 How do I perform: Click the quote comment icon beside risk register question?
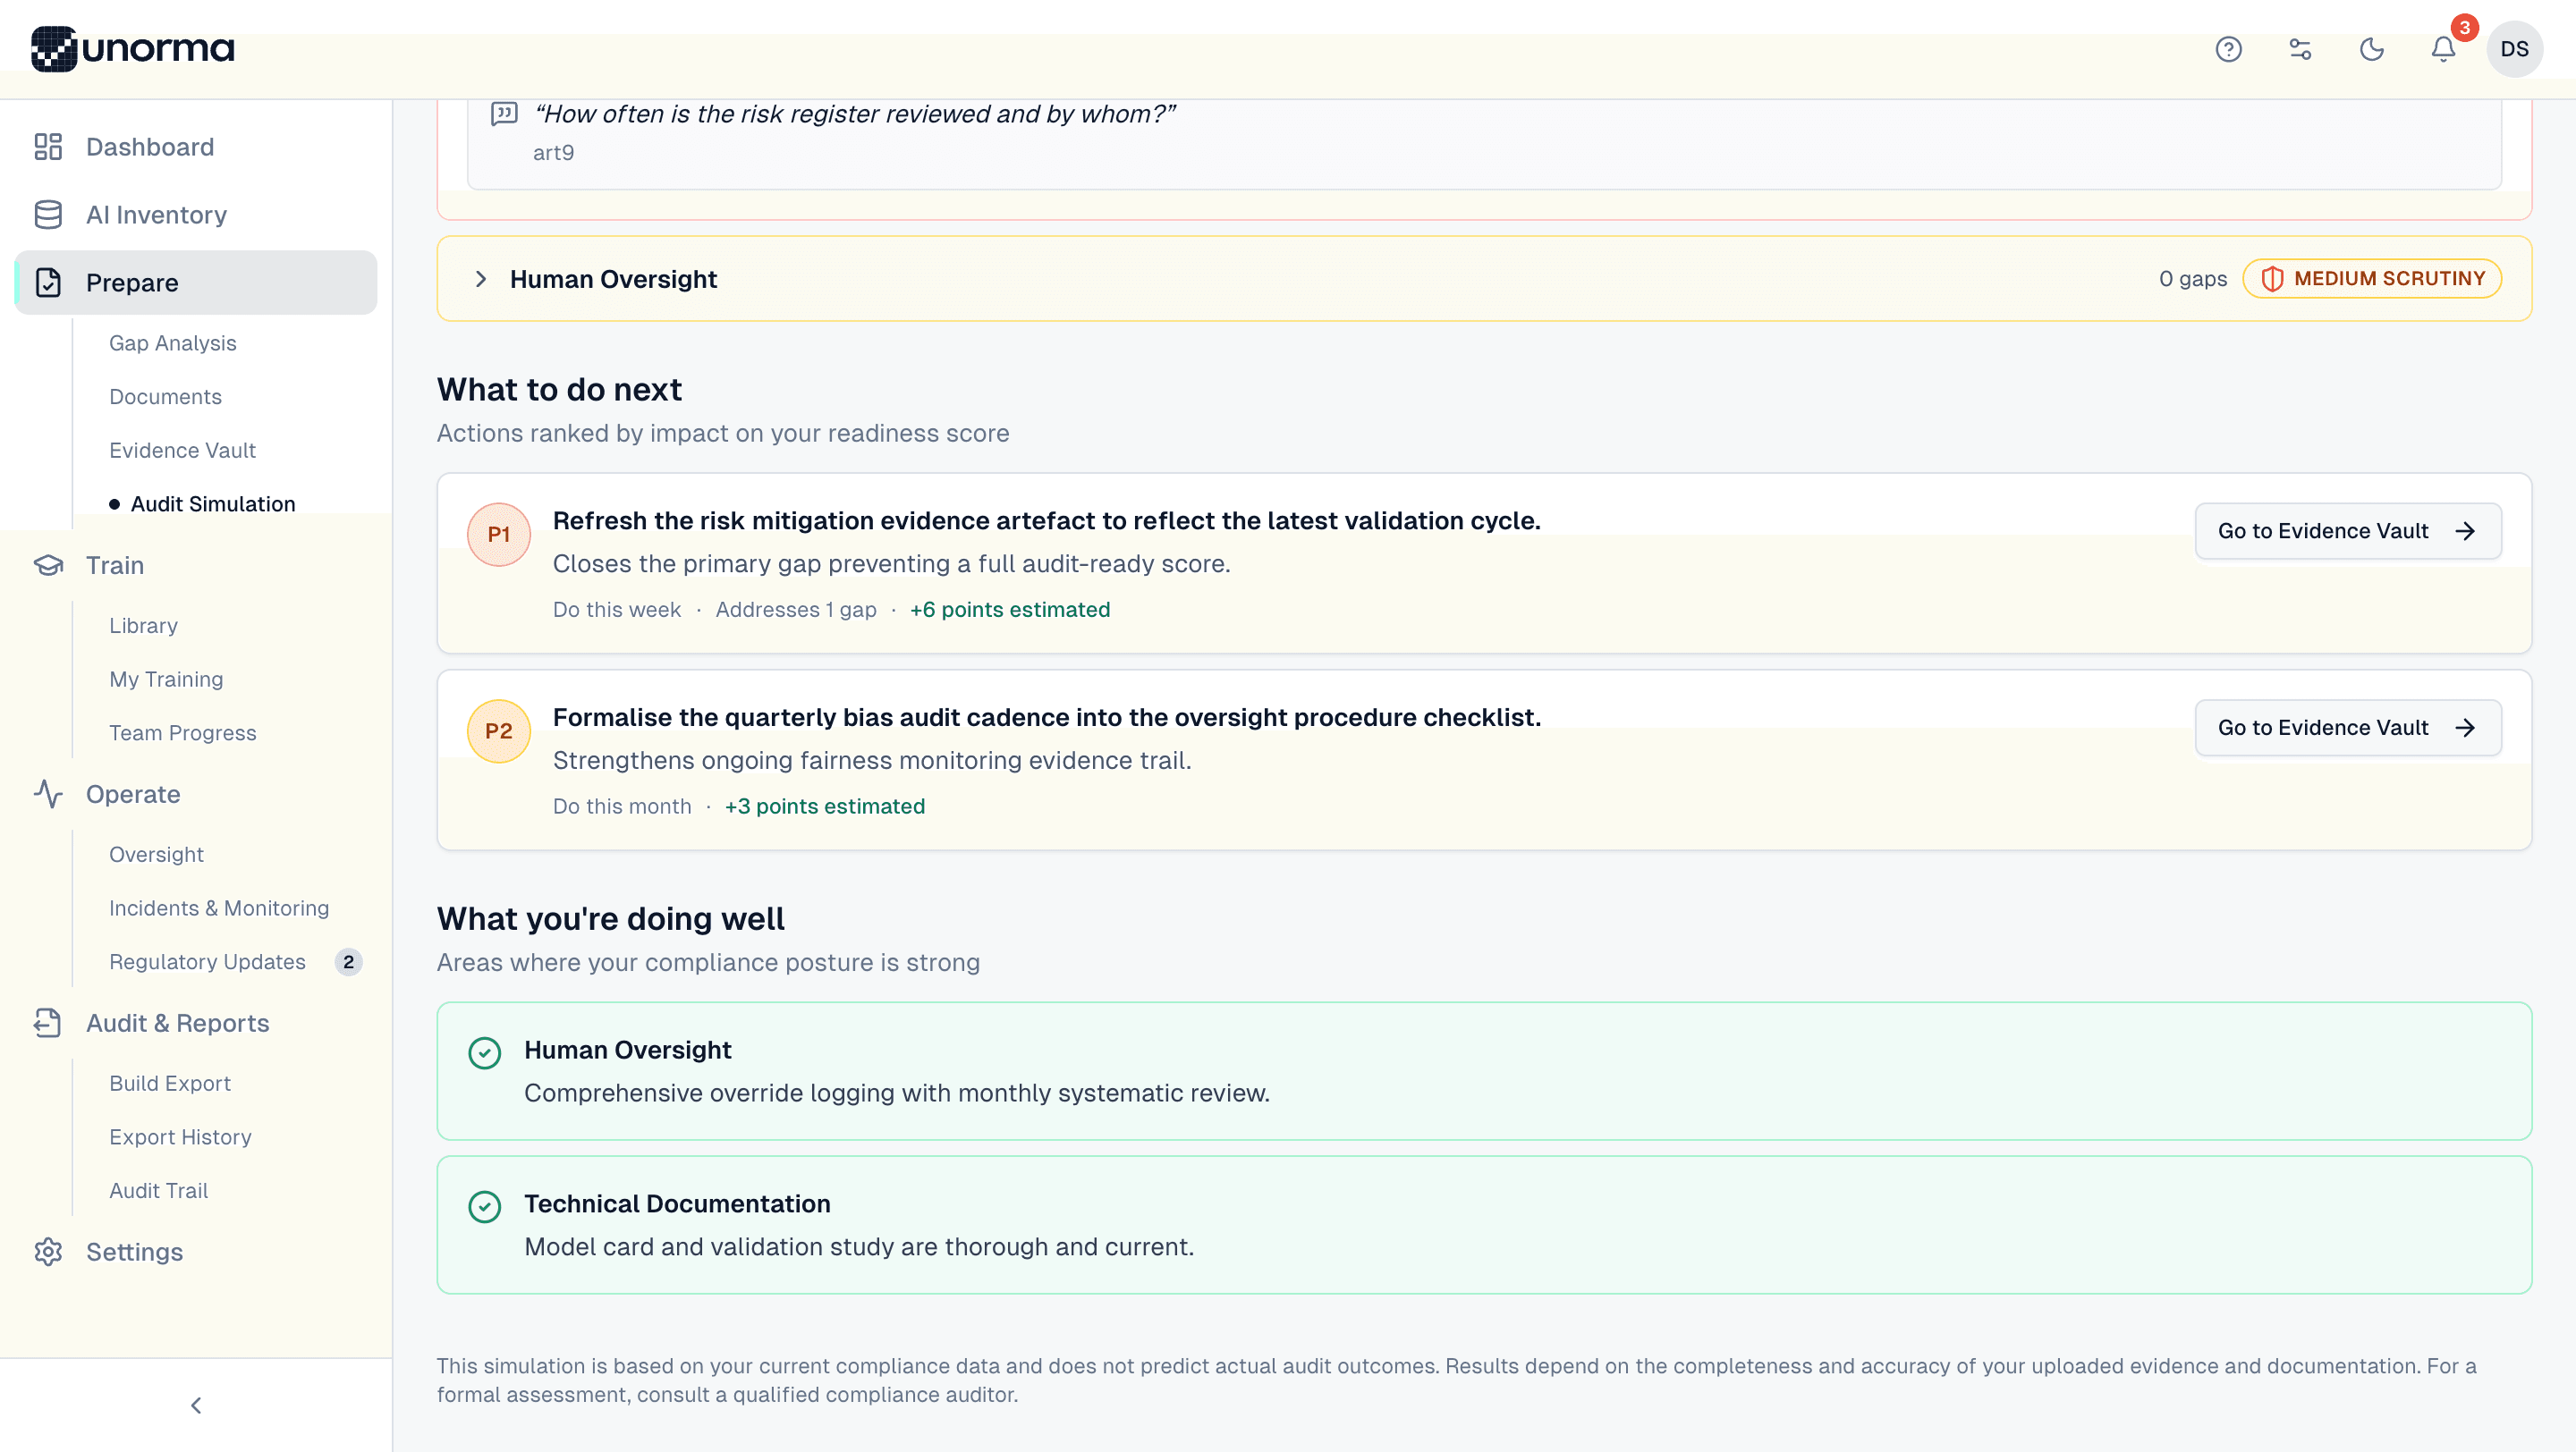[x=504, y=114]
